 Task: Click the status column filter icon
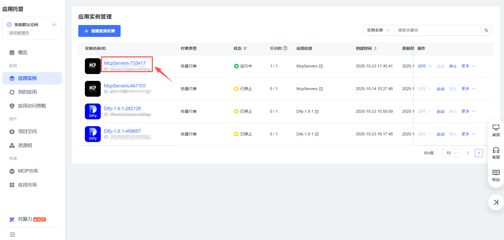pyautogui.click(x=245, y=48)
